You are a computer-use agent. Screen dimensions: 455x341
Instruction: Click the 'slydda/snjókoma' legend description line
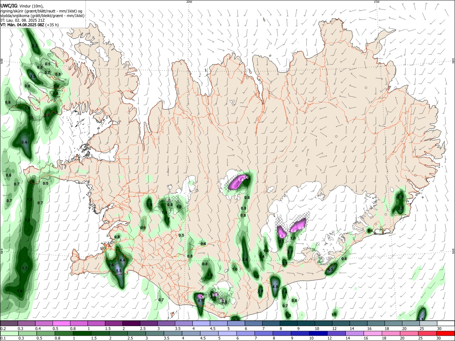click(42, 16)
